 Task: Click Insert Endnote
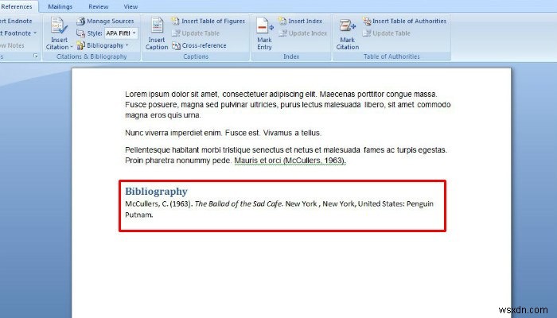pyautogui.click(x=16, y=21)
